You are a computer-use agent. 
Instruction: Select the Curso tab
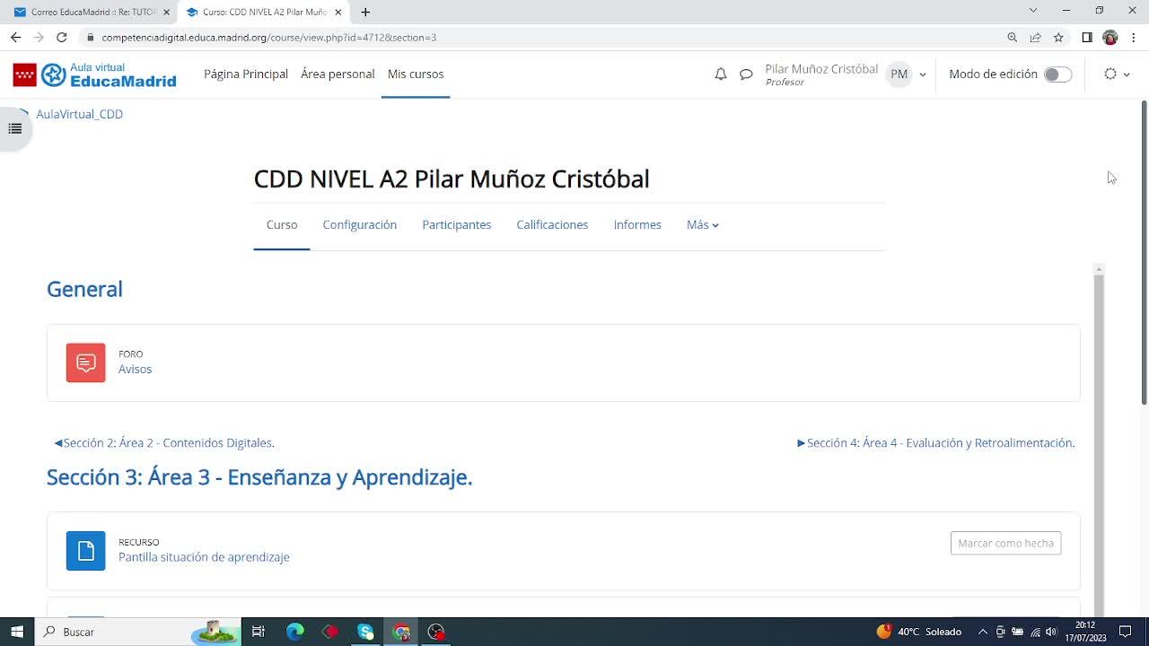pyautogui.click(x=282, y=225)
